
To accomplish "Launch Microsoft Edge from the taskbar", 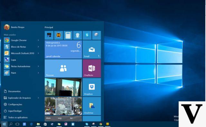I will tap(31, 124).
